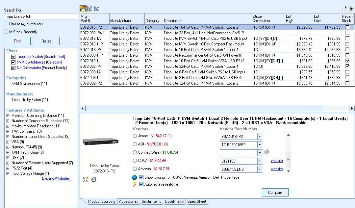Click the collapse arrows icon under product image
This screenshot has width=355, height=208.
point(86,179)
